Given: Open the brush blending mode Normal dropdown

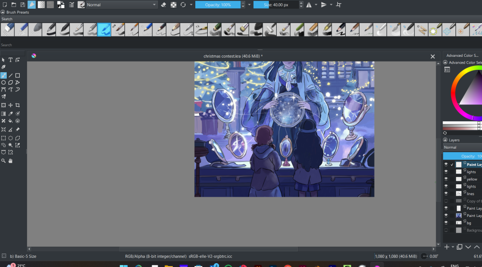Looking at the screenshot, I should pos(121,5).
